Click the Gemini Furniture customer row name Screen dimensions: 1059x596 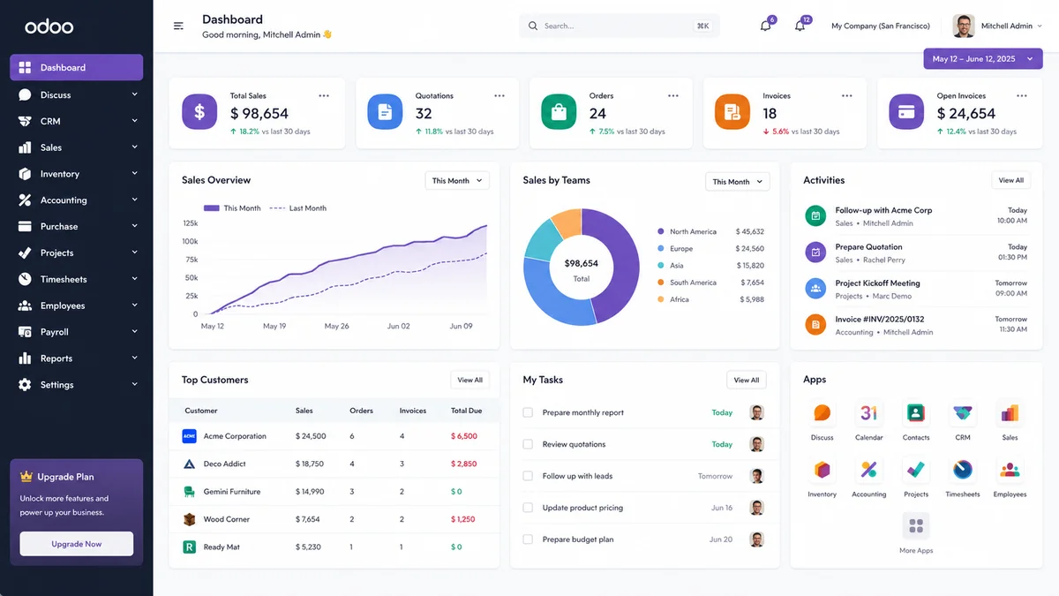[x=232, y=492]
